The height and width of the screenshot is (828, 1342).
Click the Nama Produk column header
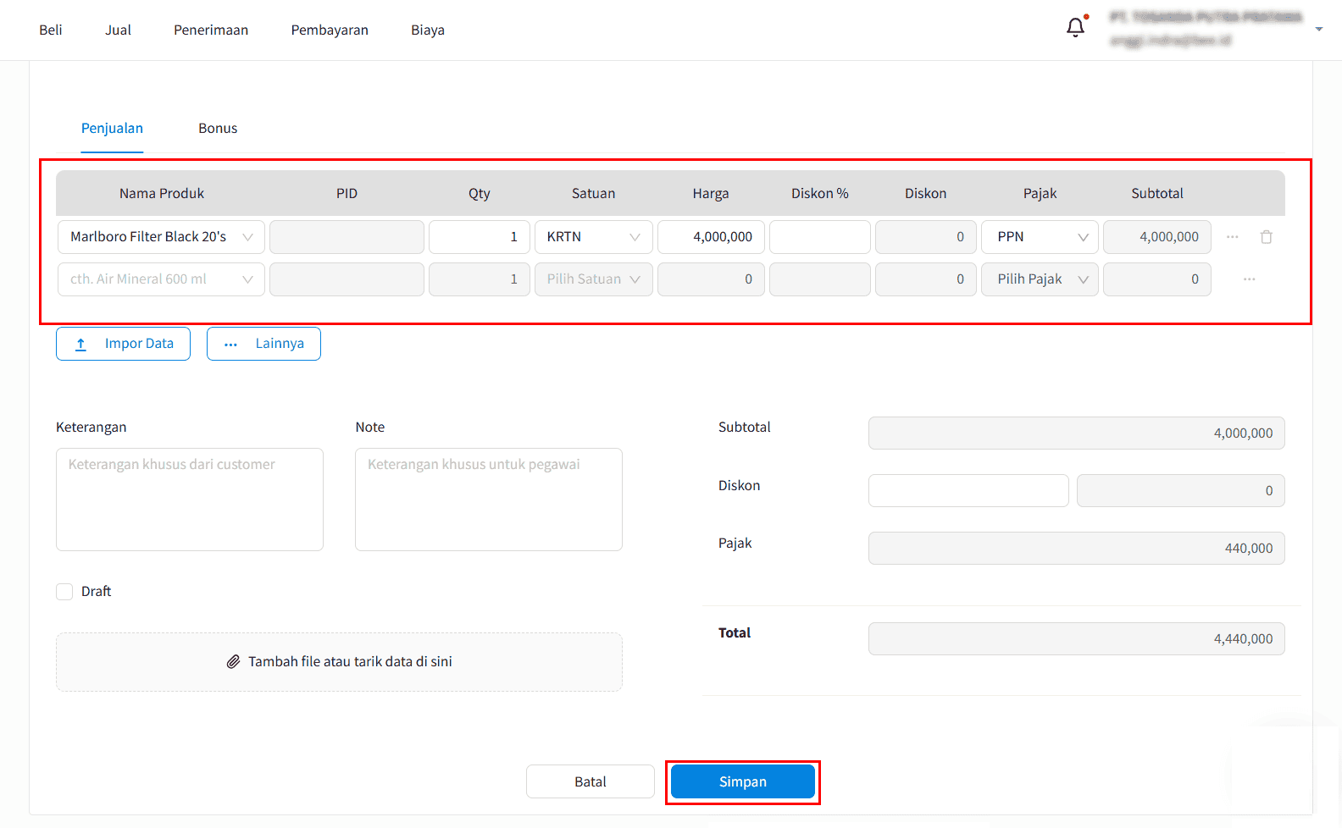pos(162,193)
